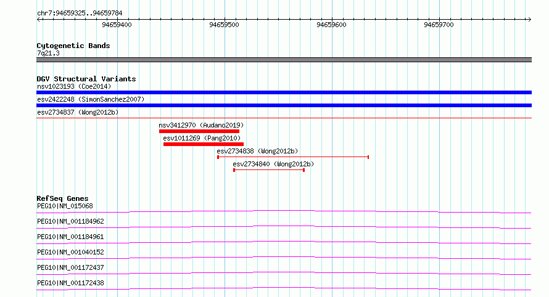The image size is (549, 297).
Task: Open the PEG10|NM_001184961 transcript label
Action: (70, 237)
